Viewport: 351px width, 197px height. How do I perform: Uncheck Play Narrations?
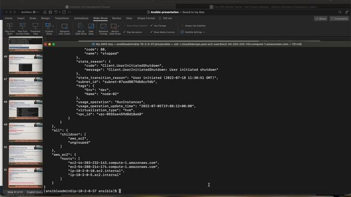[124, 32]
